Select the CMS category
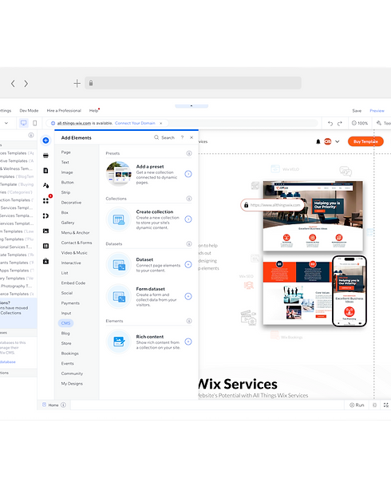The height and width of the screenshot is (490, 391). pyautogui.click(x=65, y=323)
